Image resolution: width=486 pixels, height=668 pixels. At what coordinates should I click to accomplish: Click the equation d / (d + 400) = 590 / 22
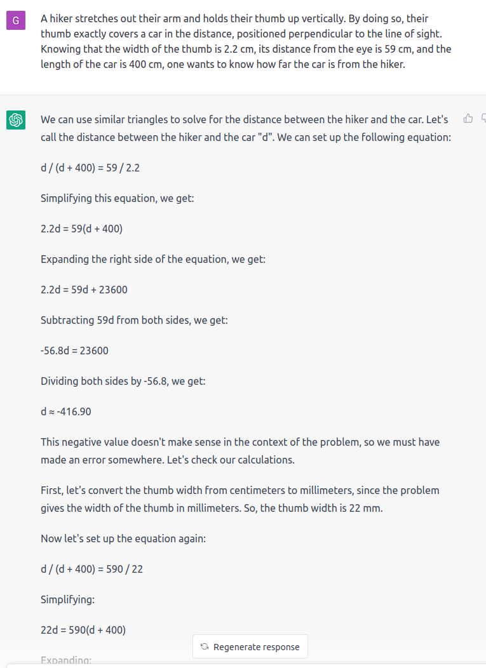tap(91, 569)
